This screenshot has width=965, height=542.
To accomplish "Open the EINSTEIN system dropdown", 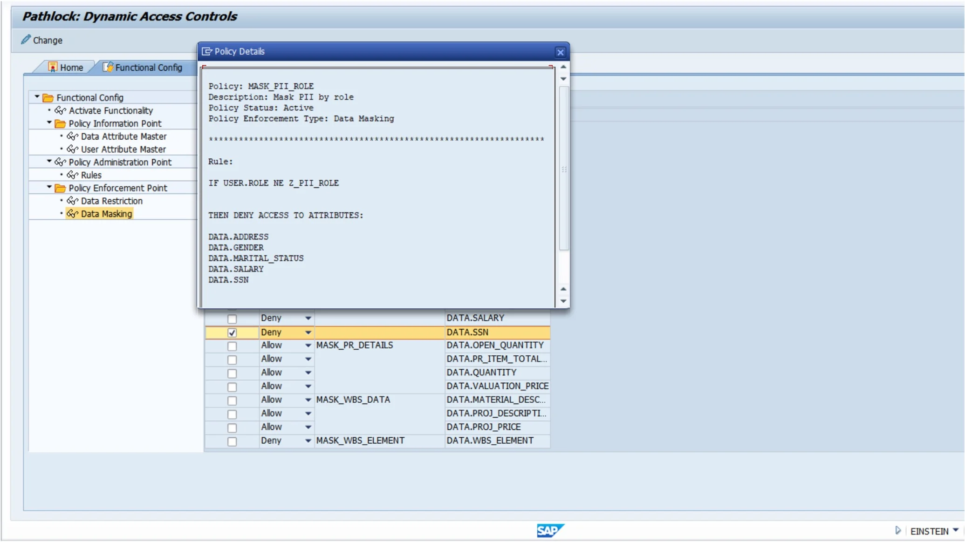I will [x=956, y=530].
